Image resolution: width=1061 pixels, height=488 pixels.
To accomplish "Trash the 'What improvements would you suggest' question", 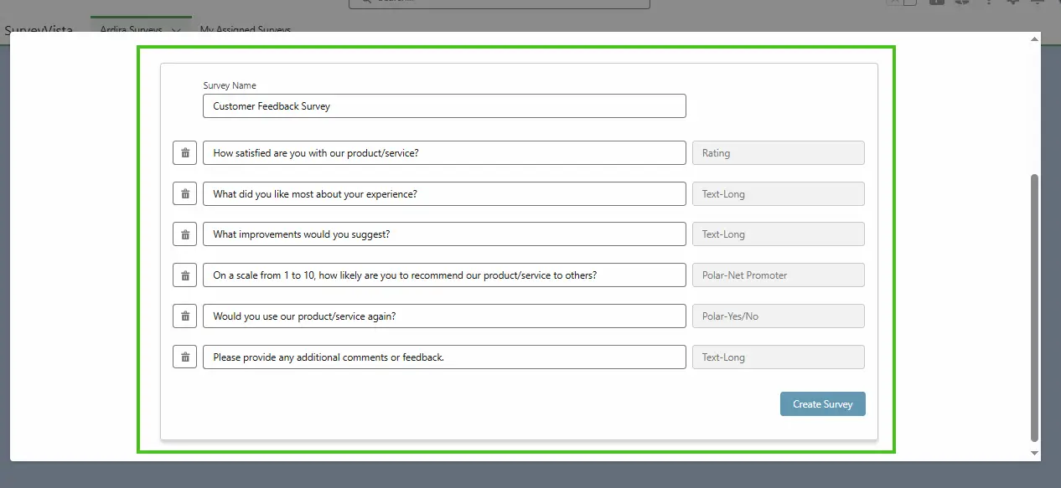I will (184, 234).
